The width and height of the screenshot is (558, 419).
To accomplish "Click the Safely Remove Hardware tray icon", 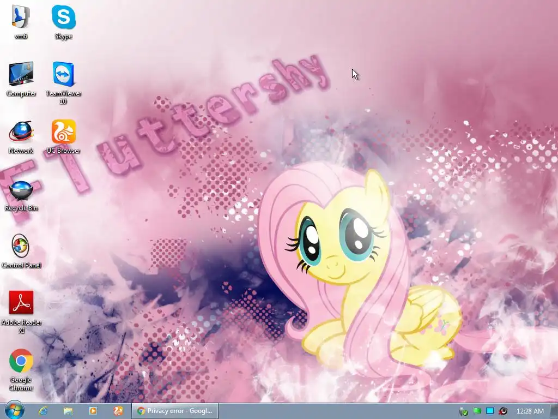I will [x=463, y=411].
